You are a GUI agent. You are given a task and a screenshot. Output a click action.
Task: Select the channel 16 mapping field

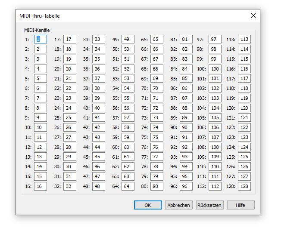pyautogui.click(x=41, y=186)
